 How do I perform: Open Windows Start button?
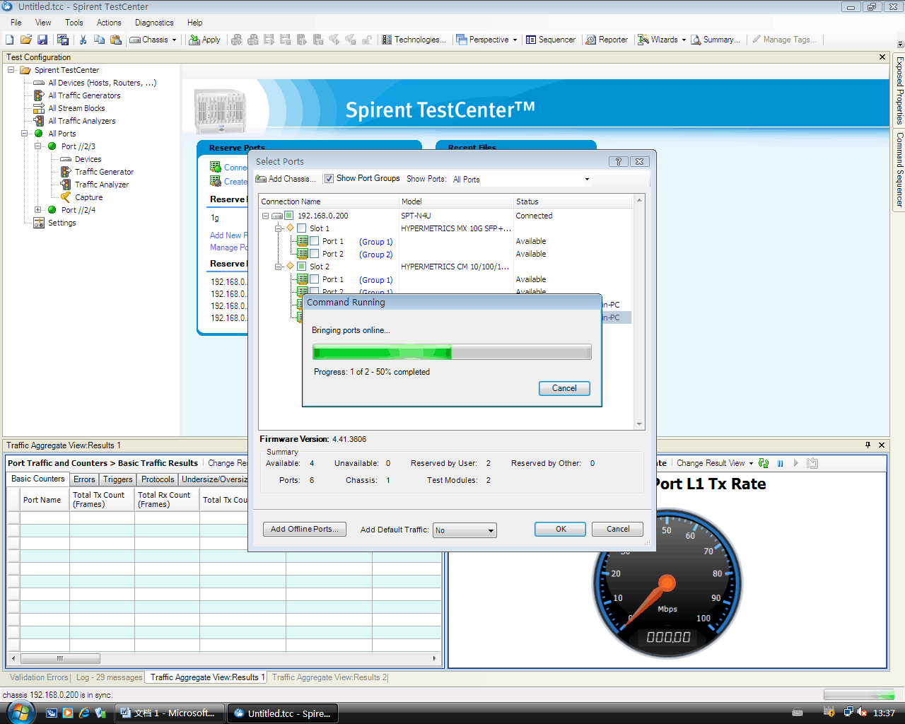[20, 713]
